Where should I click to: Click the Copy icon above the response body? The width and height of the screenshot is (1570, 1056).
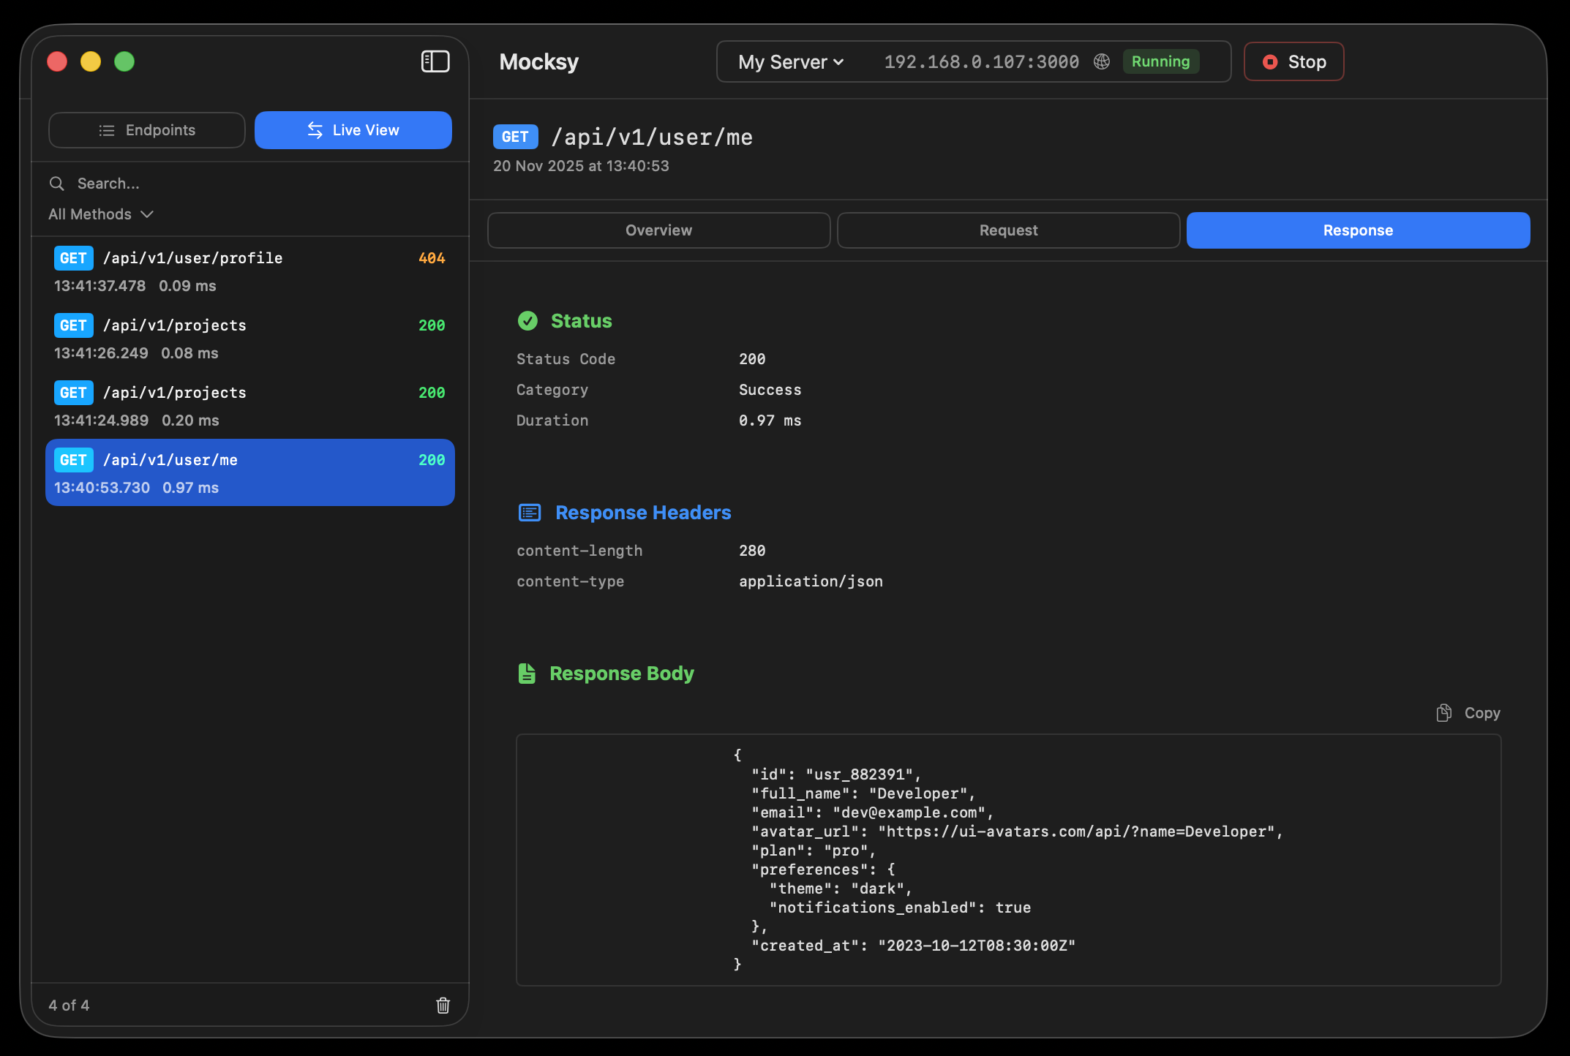pyautogui.click(x=1444, y=712)
